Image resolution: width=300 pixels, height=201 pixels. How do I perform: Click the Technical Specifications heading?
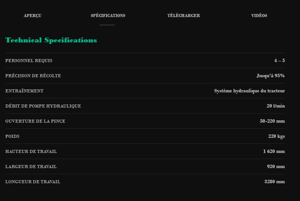pos(51,40)
